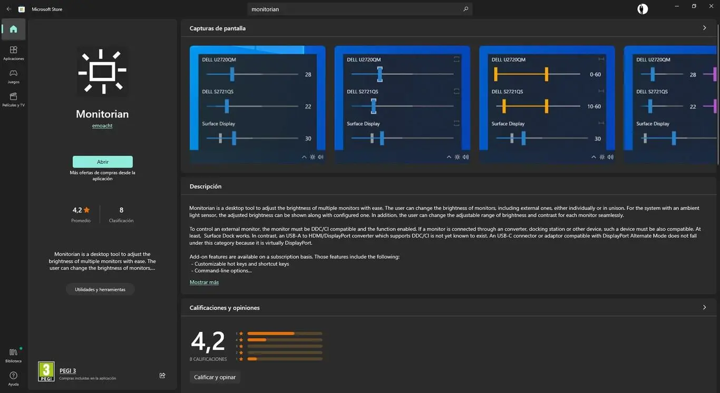Open the Monitorian app with Abrir
Screen dimensions: 720x393
tap(103, 162)
